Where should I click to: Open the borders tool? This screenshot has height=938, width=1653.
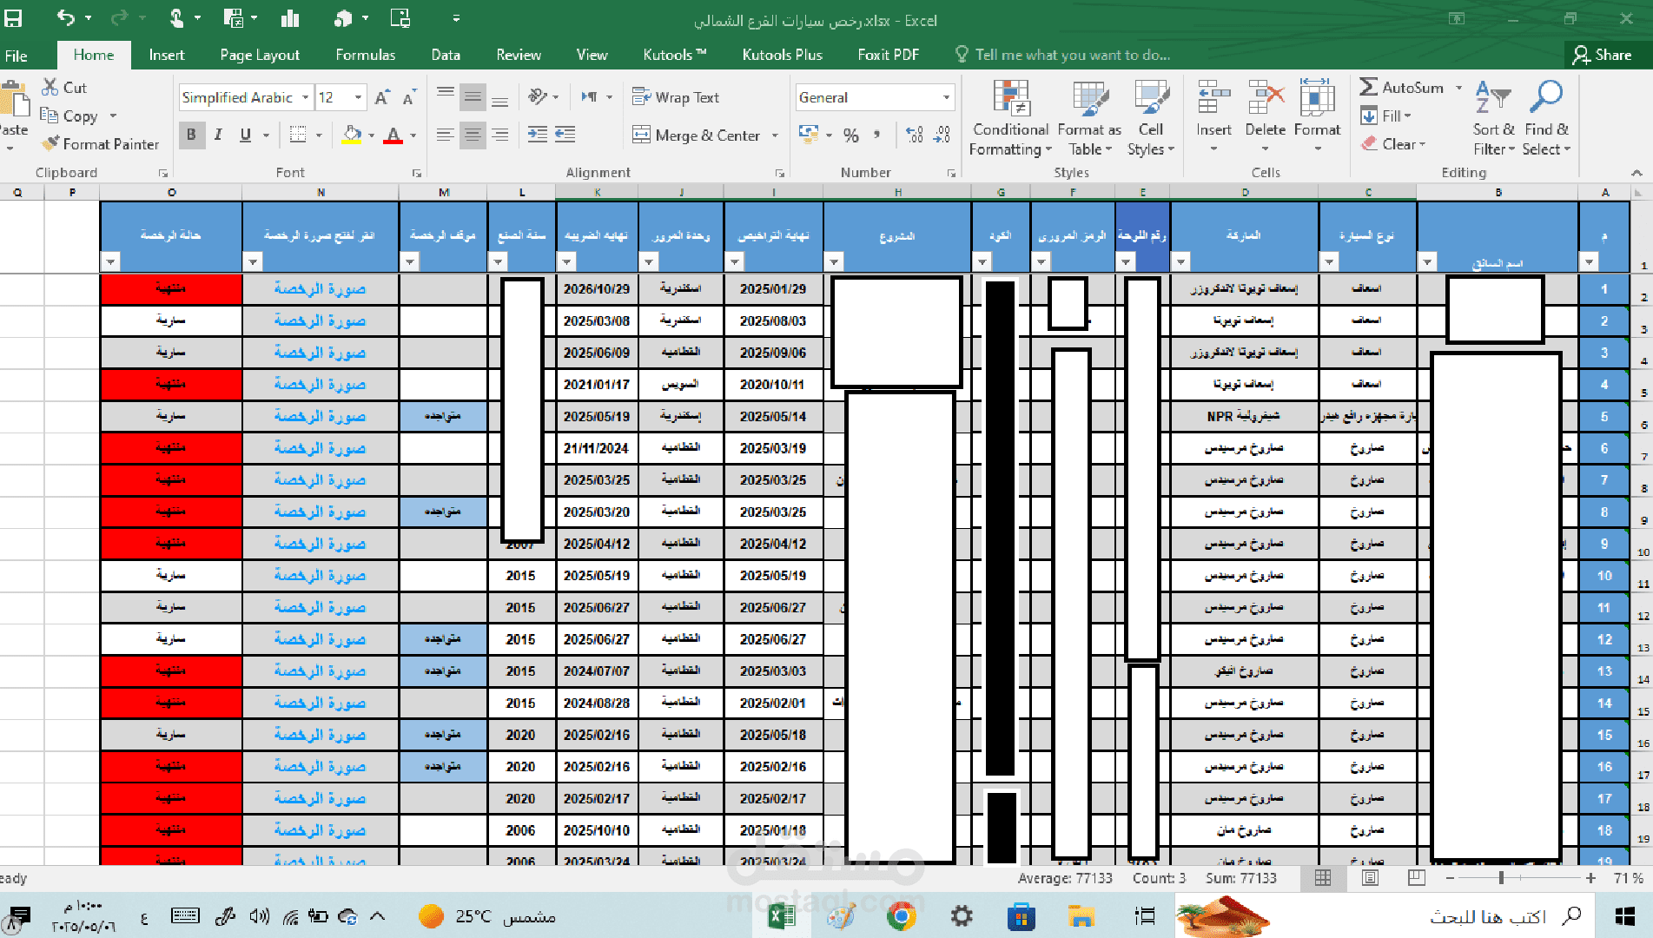[298, 135]
